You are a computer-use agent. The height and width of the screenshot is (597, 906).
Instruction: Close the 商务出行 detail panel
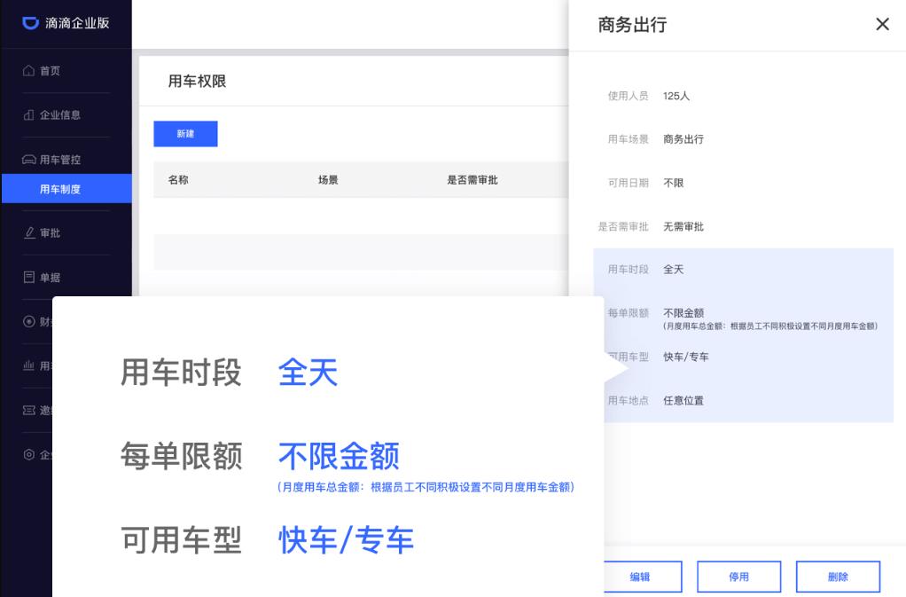click(882, 24)
